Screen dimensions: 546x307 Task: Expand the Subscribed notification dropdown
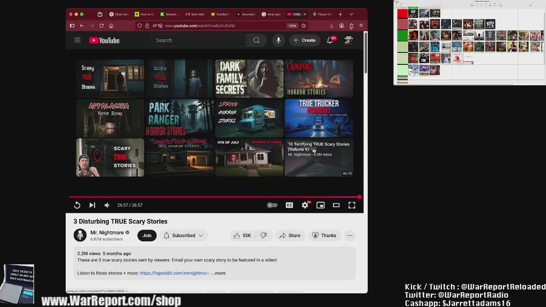(183, 235)
